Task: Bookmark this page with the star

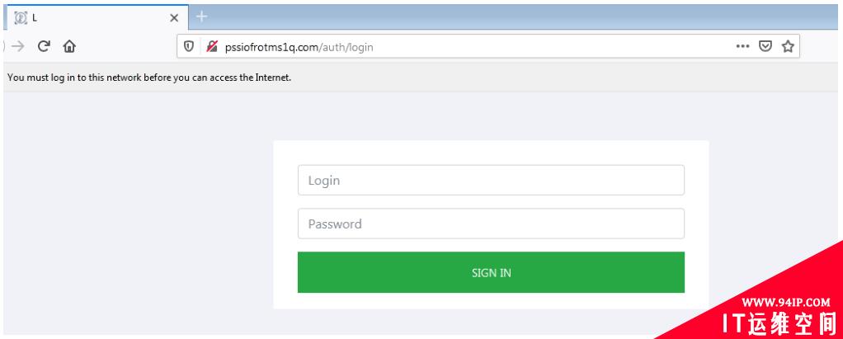Action: (788, 47)
